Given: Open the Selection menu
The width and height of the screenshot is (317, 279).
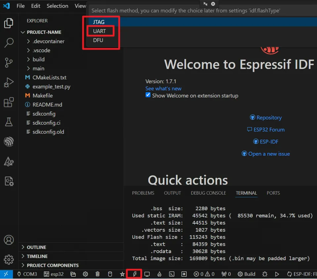Looking at the screenshot, I should point(57,6).
